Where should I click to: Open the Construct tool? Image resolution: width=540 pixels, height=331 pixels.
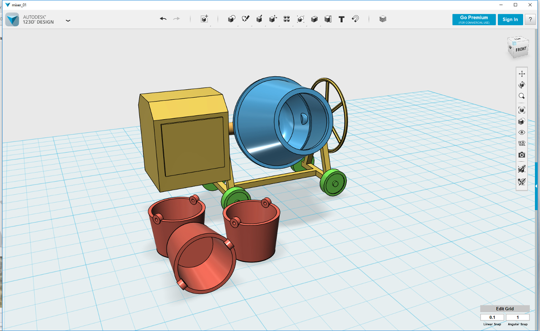point(259,19)
